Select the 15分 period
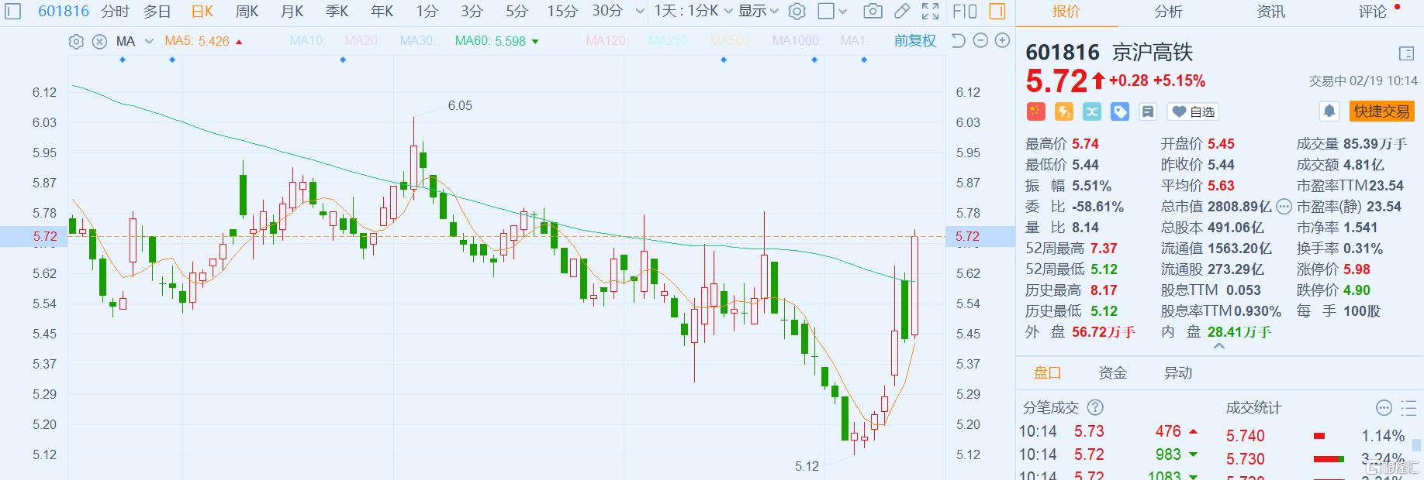Viewport: 1424px width, 480px height. click(562, 12)
